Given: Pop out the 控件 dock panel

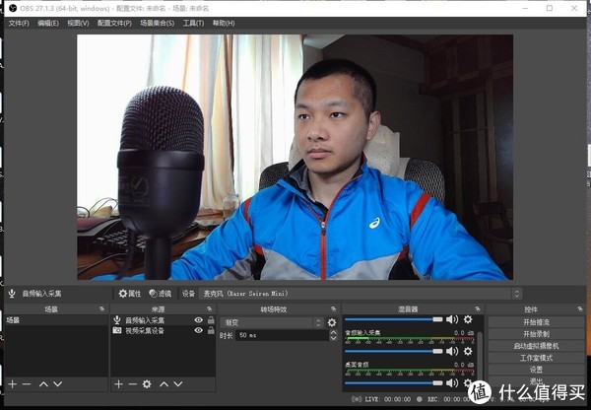Looking at the screenshot, I should [580, 308].
